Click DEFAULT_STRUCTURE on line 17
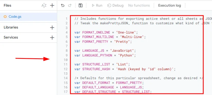This screenshot has width=212, height=95. (x=99, y=92)
